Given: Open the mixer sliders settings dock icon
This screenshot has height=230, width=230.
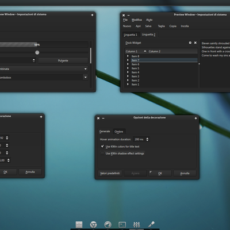Looking at the screenshot, I should tap(137, 224).
